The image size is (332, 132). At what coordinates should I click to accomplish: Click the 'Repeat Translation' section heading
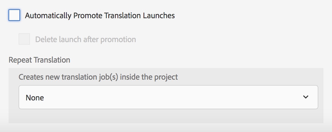click(x=39, y=60)
